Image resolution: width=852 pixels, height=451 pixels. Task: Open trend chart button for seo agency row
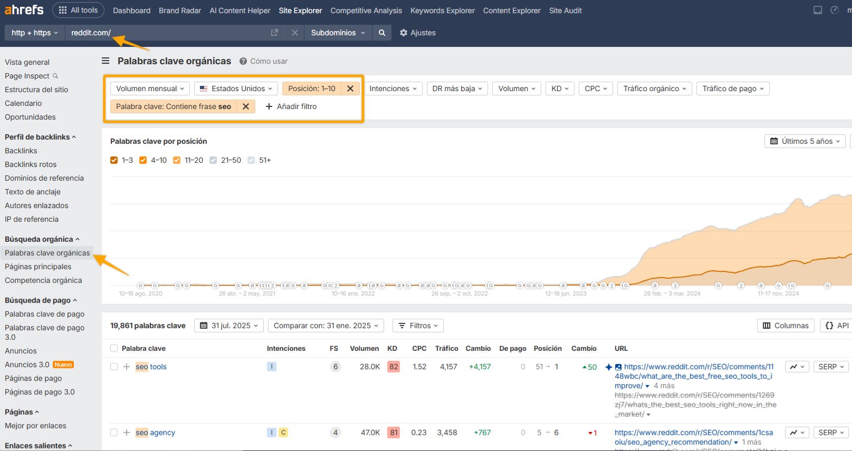(797, 433)
